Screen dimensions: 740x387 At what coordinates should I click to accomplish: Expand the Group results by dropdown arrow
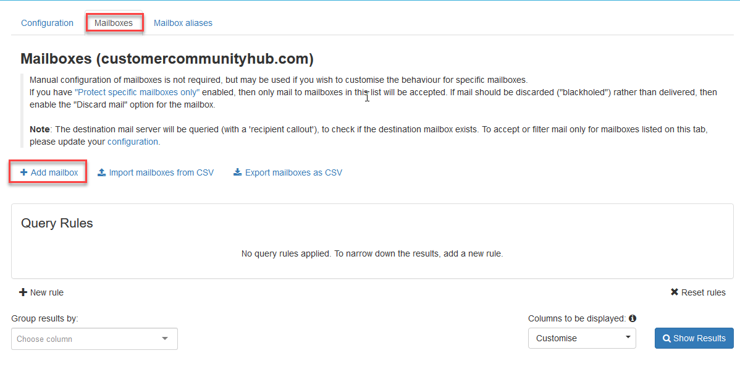(x=165, y=339)
